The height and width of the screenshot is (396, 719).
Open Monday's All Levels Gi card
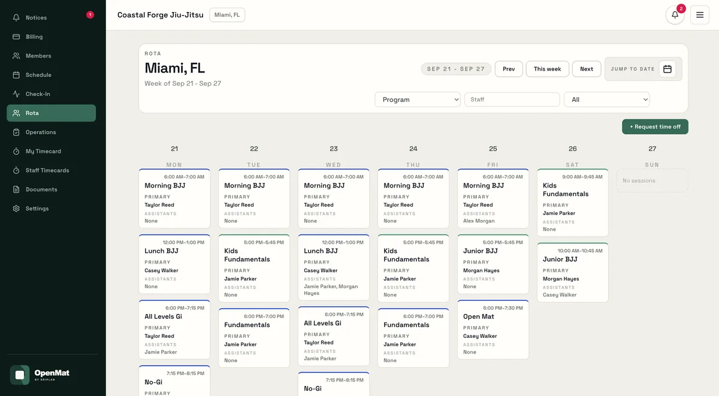[x=174, y=330]
